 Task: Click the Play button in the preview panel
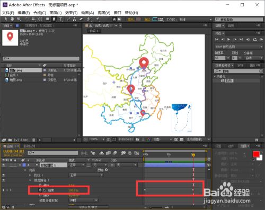coord(228,39)
